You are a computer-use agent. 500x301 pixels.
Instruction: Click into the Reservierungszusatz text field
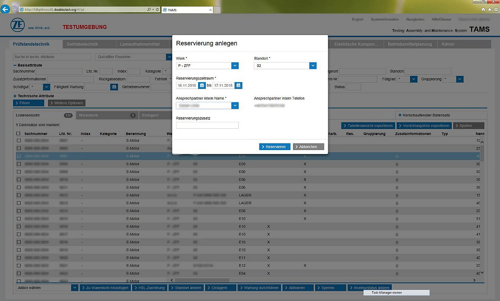207,125
